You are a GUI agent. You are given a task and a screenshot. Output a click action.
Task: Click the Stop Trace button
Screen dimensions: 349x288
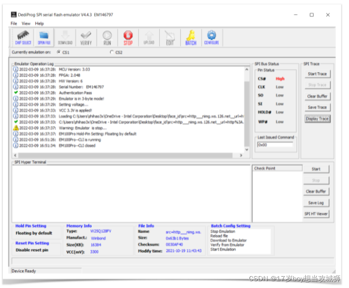coord(317,85)
